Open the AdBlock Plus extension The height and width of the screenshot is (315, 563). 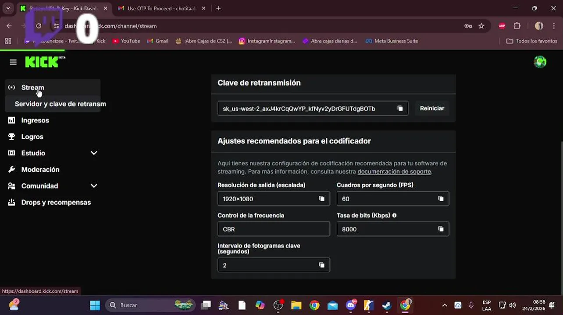click(502, 26)
